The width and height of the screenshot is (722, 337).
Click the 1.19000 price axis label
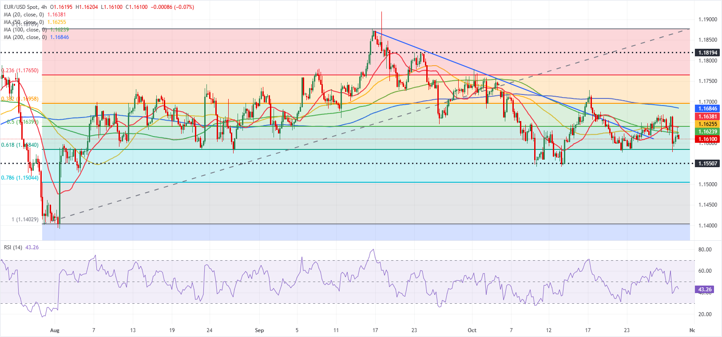pos(707,20)
